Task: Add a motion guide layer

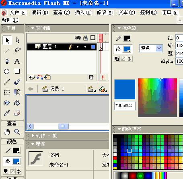Action: pyautogui.click(x=40, y=77)
